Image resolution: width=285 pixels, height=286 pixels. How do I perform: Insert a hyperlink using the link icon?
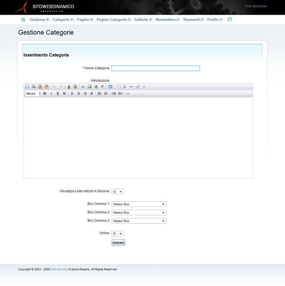83,87
